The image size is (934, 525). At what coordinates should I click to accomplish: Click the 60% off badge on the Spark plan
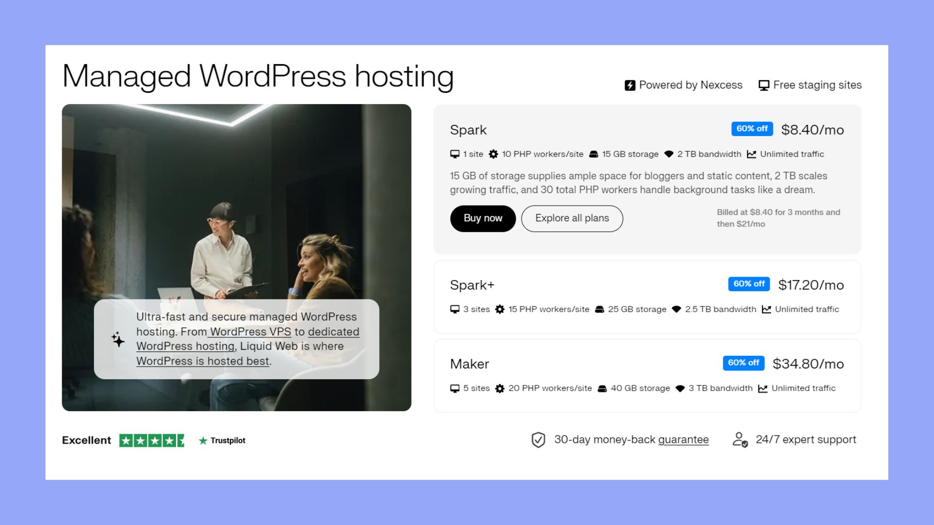pyautogui.click(x=752, y=129)
